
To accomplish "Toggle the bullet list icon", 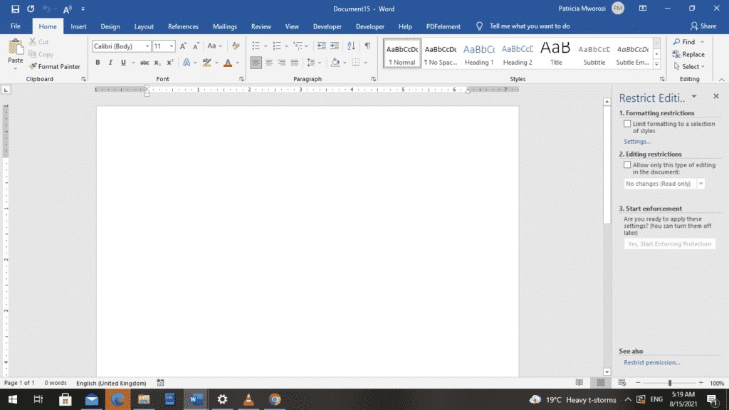I will pos(256,46).
